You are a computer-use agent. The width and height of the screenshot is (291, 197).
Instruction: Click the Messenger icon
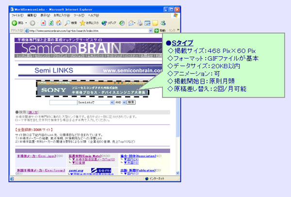point(163,23)
